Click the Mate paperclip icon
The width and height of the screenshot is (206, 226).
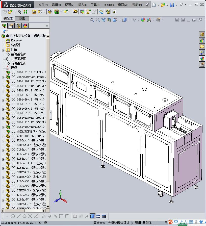(19, 12)
